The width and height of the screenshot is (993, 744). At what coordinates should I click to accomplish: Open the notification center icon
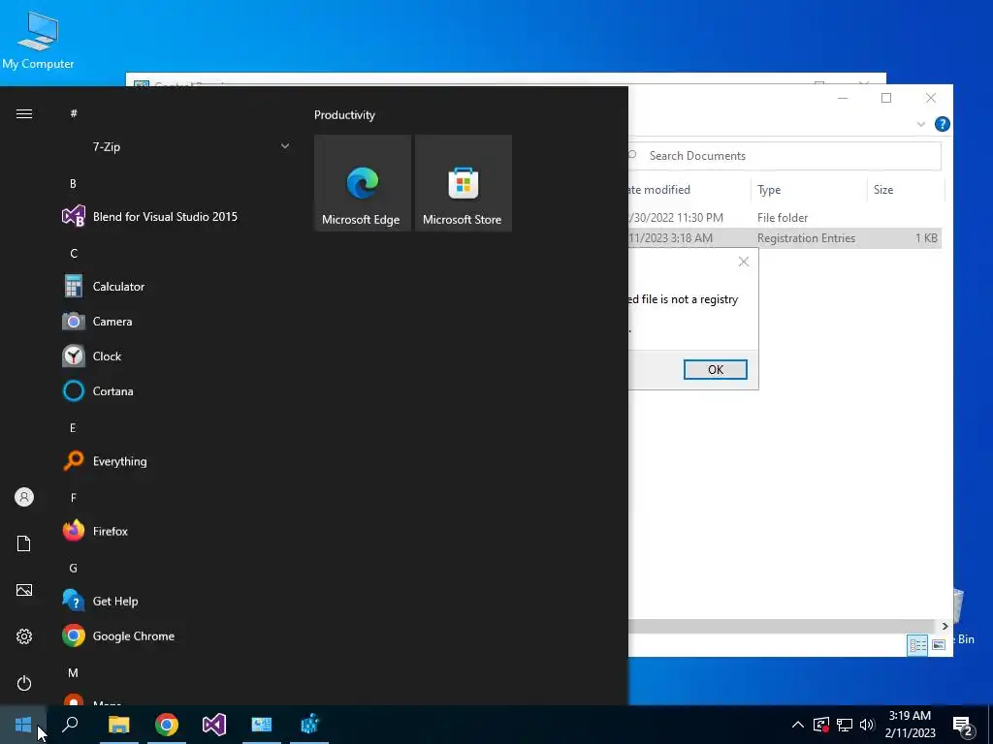click(x=963, y=727)
